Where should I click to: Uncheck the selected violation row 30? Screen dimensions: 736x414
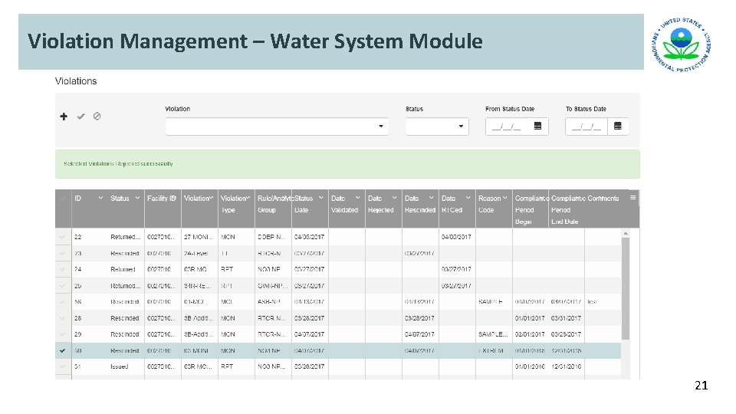click(62, 350)
